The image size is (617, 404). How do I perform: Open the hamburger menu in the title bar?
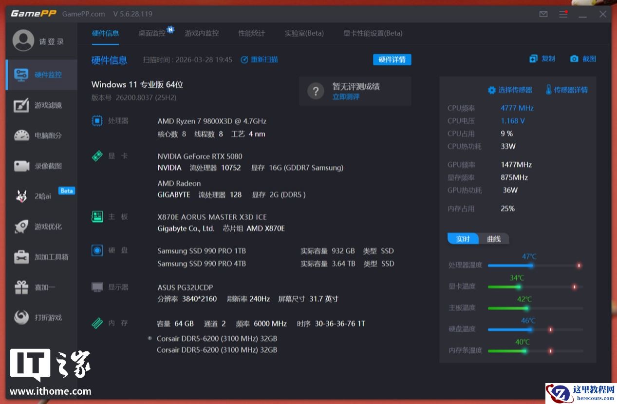(x=563, y=14)
